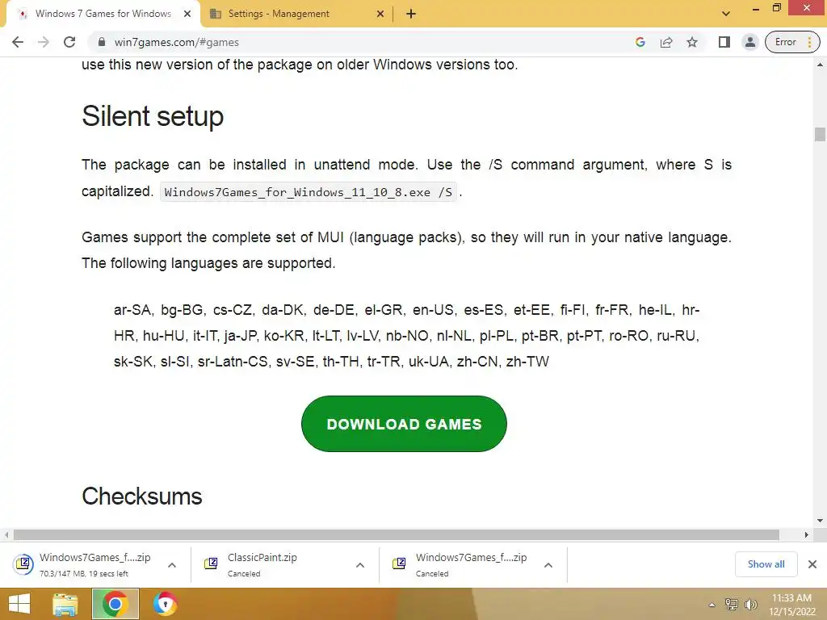Open the Windows Start button

(19, 604)
